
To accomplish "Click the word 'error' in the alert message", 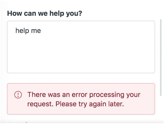I will (x=80, y=95).
